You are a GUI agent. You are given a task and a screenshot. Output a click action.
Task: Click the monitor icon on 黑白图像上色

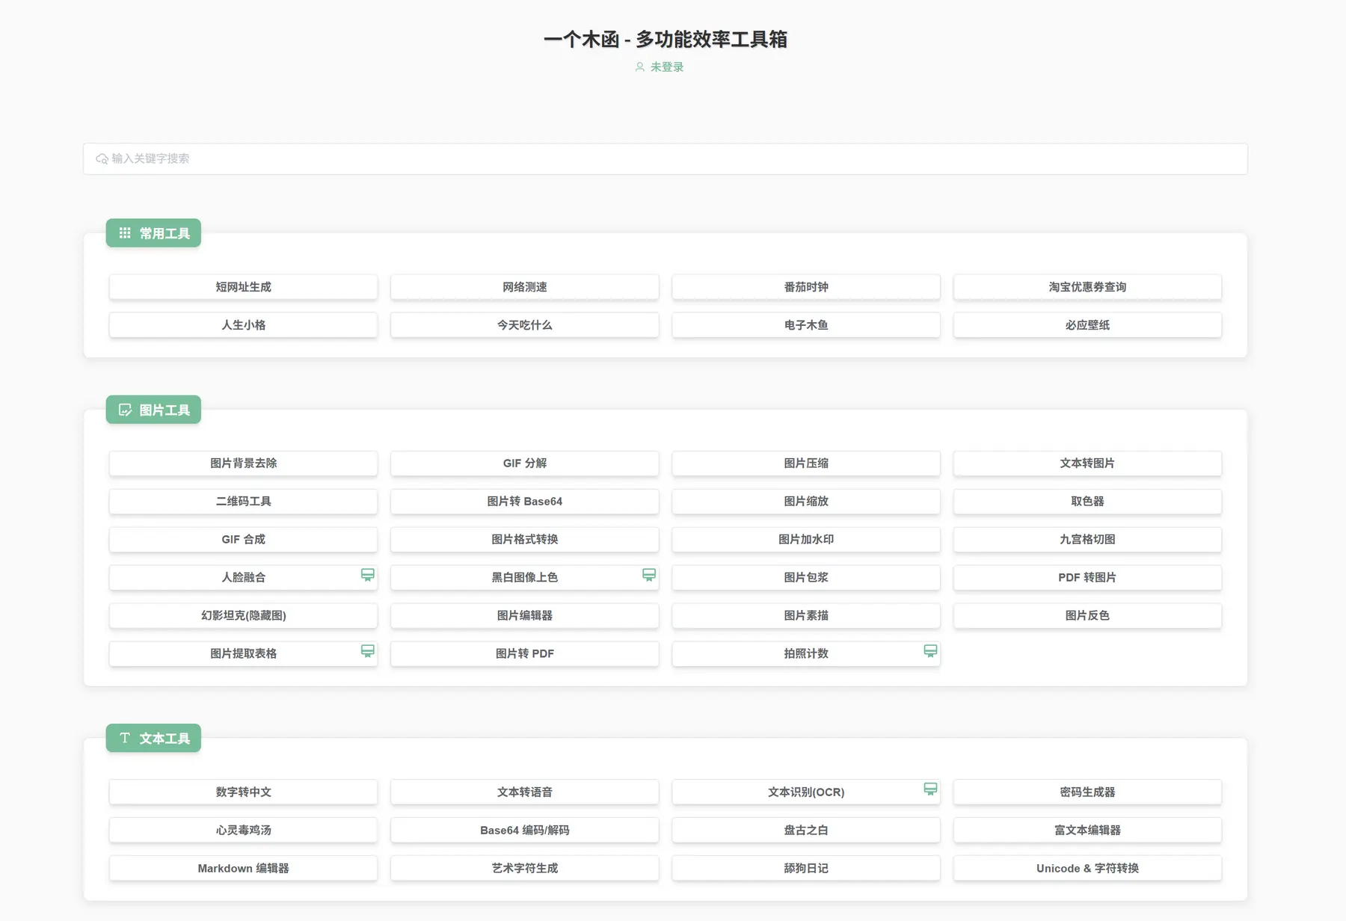[x=648, y=575]
